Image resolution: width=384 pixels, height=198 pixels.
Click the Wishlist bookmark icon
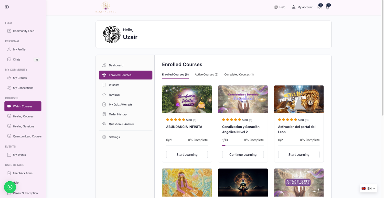[x=104, y=85]
